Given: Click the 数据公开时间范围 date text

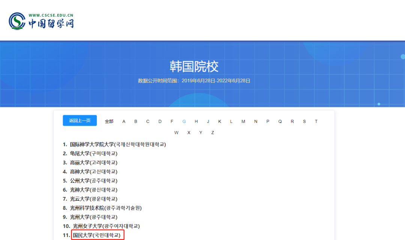Looking at the screenshot, I should point(194,81).
